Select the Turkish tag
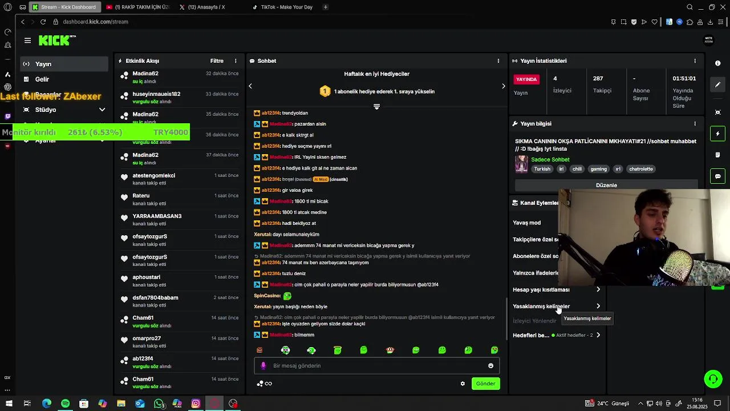 coord(542,169)
